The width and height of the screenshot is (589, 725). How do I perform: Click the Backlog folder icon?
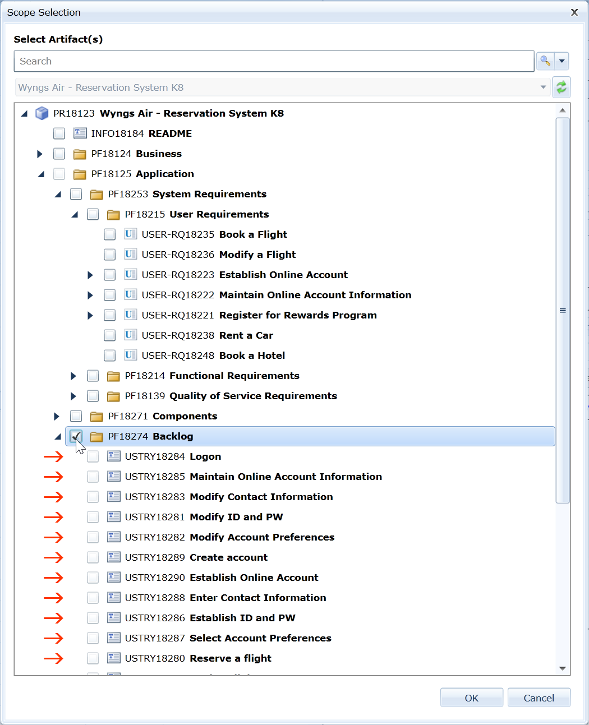coord(97,436)
